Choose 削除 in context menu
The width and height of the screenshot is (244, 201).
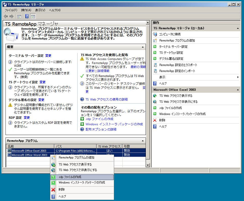tap(82, 189)
